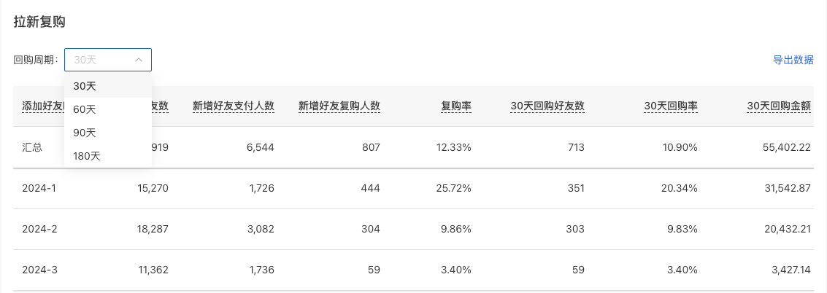Image resolution: width=827 pixels, height=293 pixels.
Task: Select the 2024-2 row label
Action: pos(39,230)
